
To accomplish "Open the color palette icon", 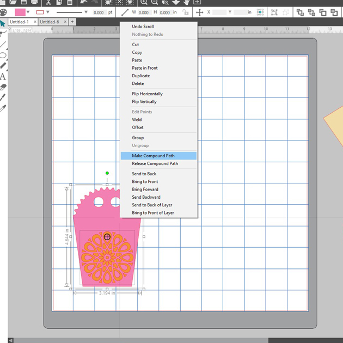I will [3, 12].
